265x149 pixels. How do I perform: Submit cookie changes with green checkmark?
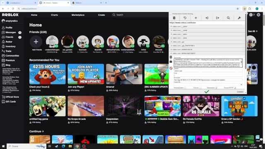coord(207,91)
